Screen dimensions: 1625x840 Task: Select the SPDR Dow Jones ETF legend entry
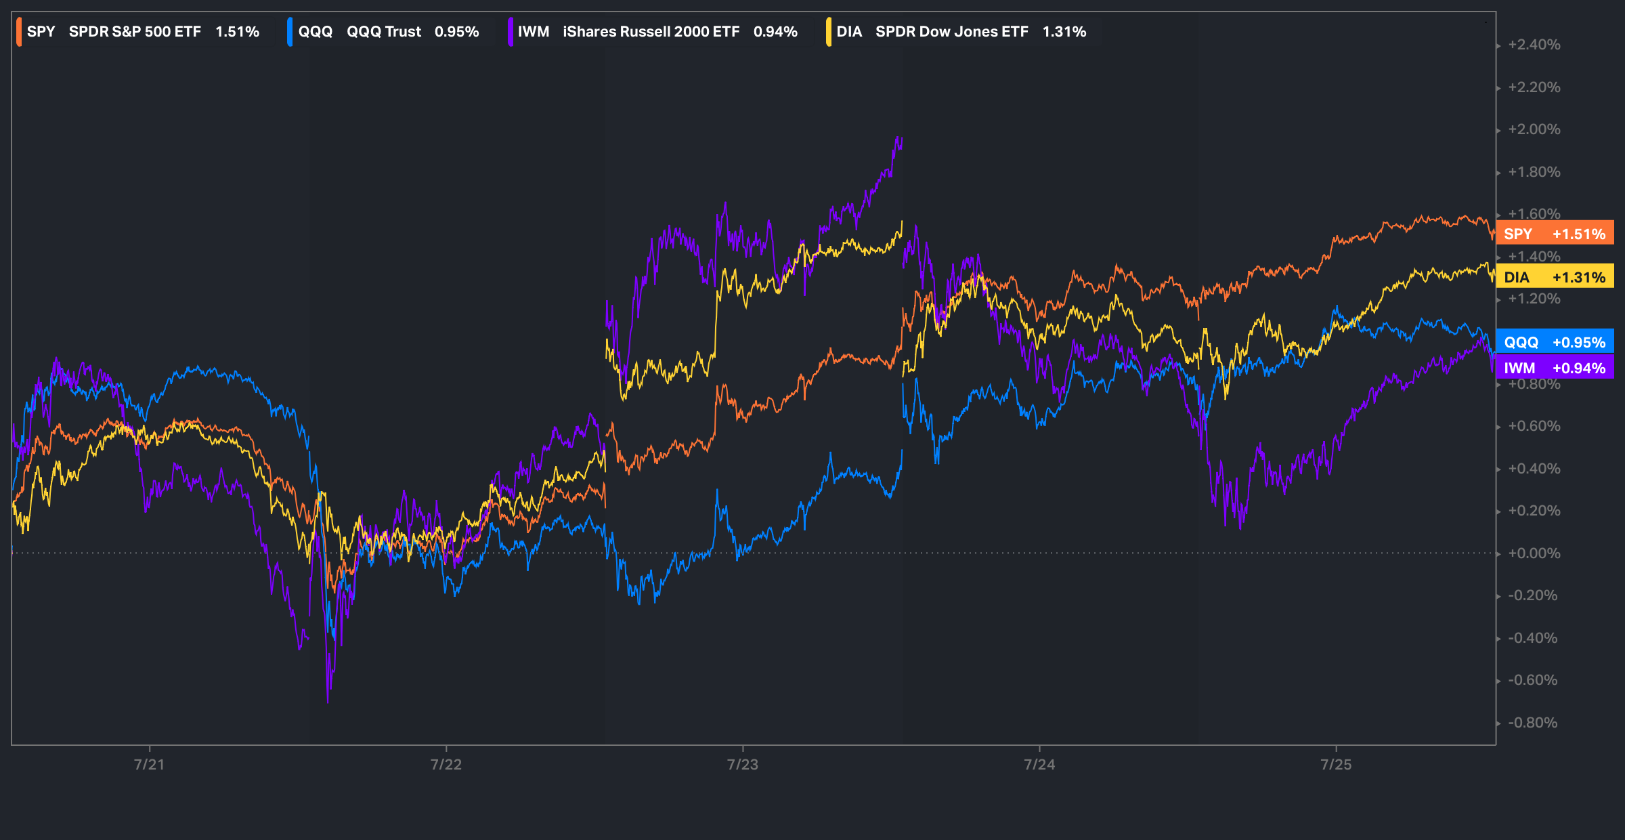pyautogui.click(x=951, y=32)
